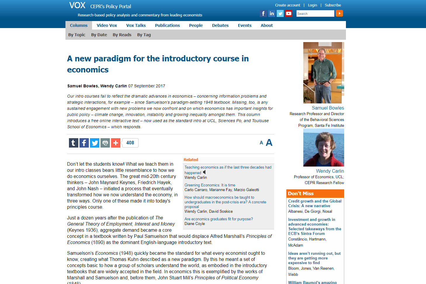This screenshot has width=426, height=284.
Task: Click author Wendy Carlin in byline
Action: tap(114, 86)
